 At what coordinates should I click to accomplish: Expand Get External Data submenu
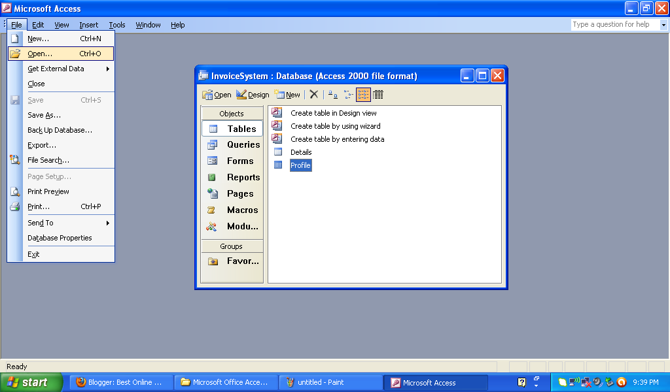click(x=108, y=69)
